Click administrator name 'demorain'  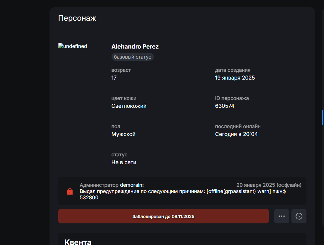pyautogui.click(x=132, y=185)
